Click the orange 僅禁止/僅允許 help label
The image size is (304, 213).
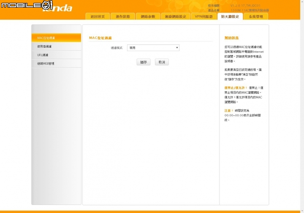[x=236, y=88]
